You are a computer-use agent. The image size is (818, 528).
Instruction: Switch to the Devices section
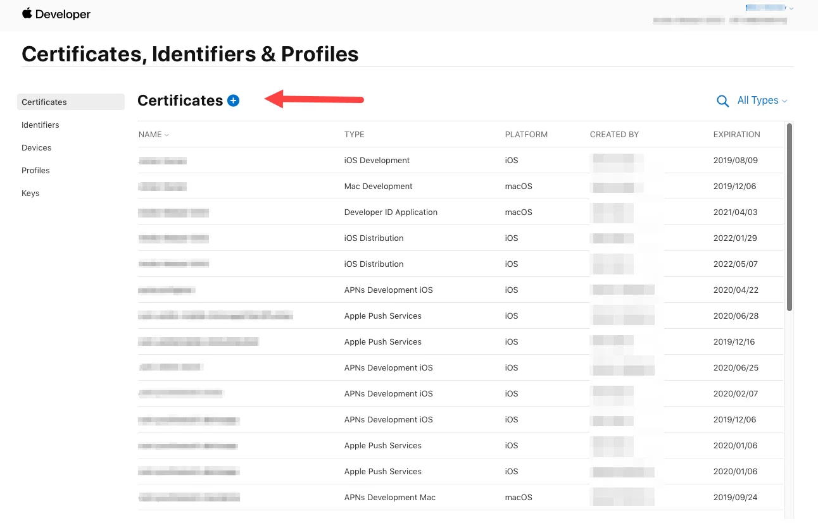[x=36, y=147]
